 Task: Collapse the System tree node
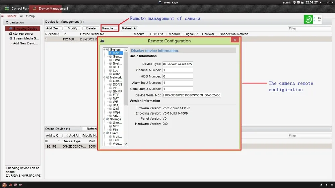click(104, 50)
